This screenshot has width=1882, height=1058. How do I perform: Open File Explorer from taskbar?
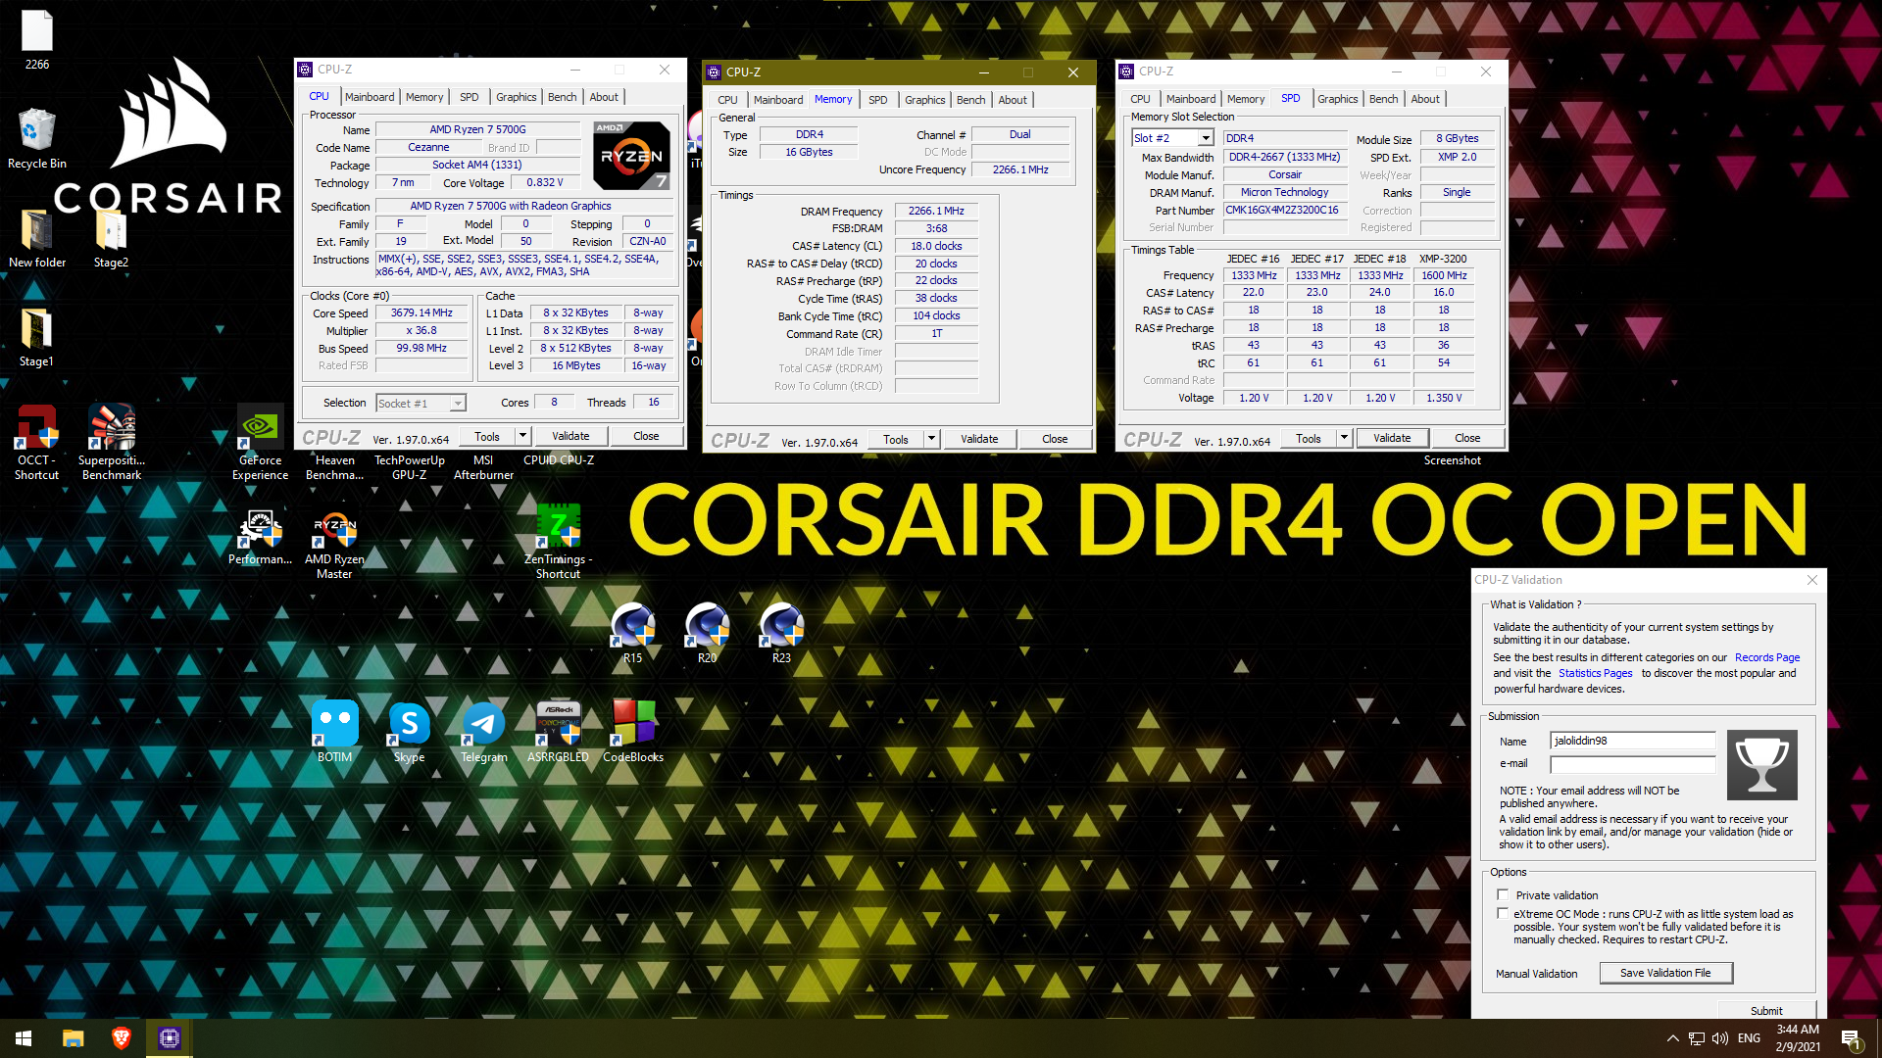click(x=73, y=1038)
